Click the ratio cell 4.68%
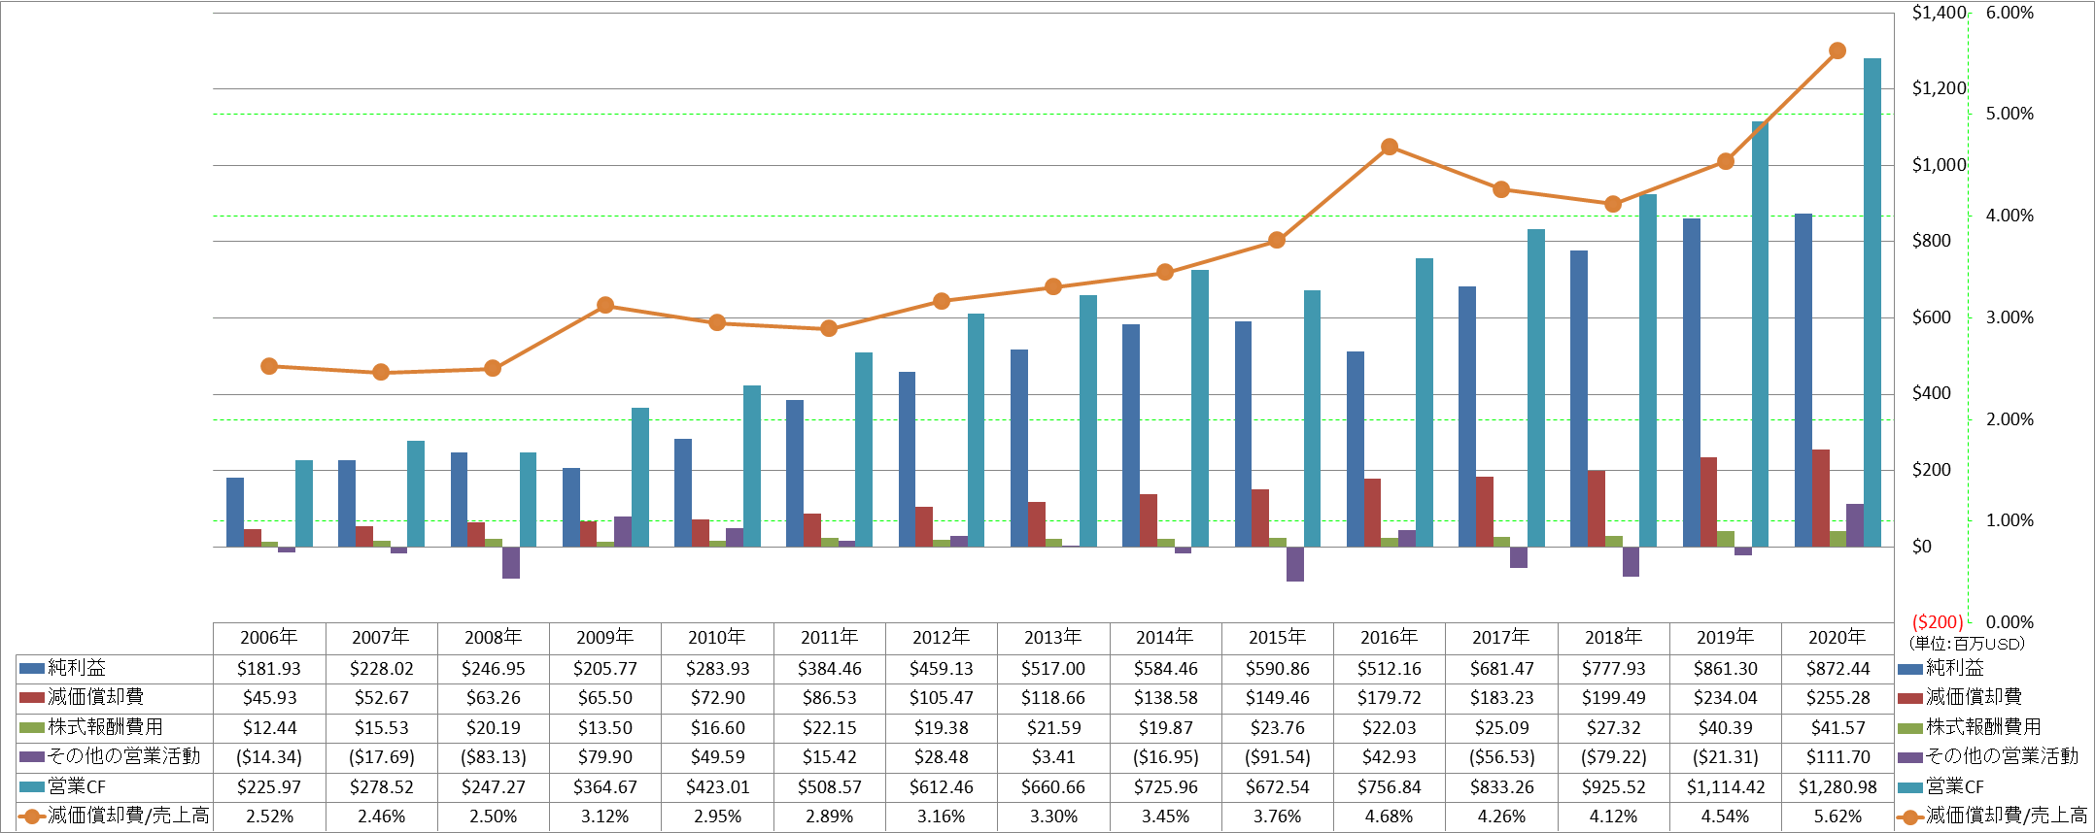This screenshot has height=833, width=2095. 1389,817
